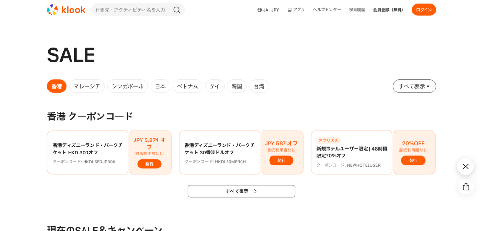
Task: Select the 香港 destination tab
Action: pos(57,86)
